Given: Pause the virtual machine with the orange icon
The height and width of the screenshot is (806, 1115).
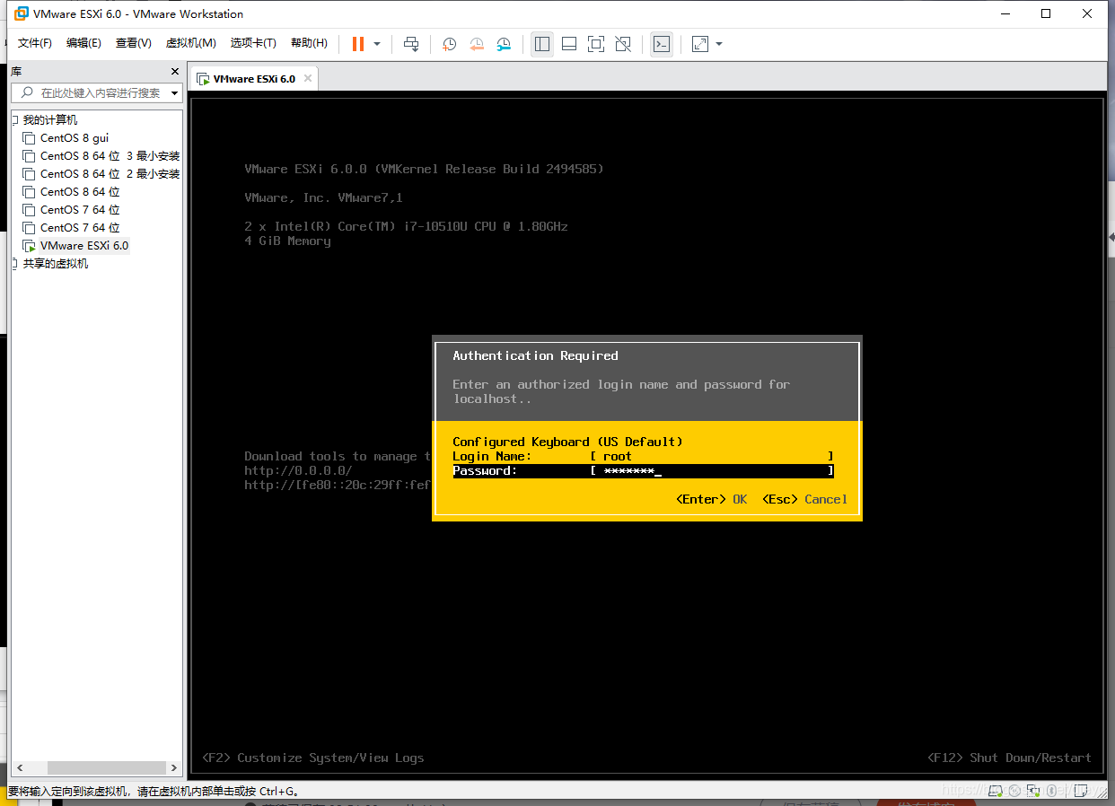Looking at the screenshot, I should pos(358,44).
